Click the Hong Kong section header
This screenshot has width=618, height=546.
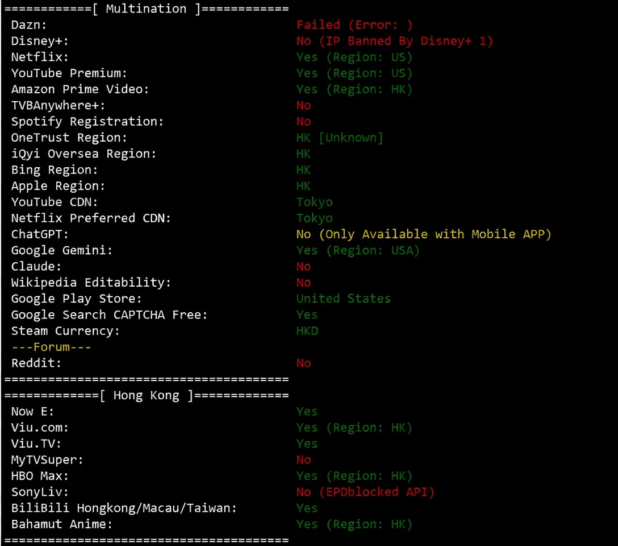pos(146,395)
